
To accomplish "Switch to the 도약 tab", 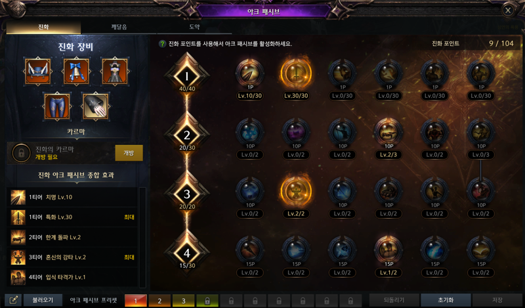I will click(x=194, y=27).
